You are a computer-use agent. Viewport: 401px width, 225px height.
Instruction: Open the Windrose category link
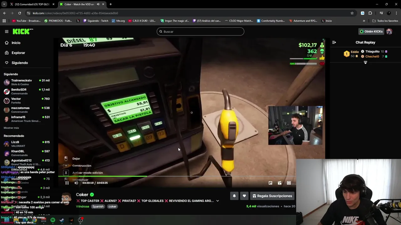pos(82,207)
